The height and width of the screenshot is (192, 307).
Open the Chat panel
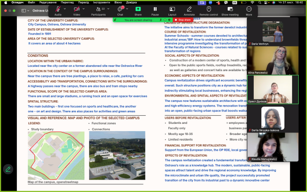pyautogui.click(x=120, y=9)
